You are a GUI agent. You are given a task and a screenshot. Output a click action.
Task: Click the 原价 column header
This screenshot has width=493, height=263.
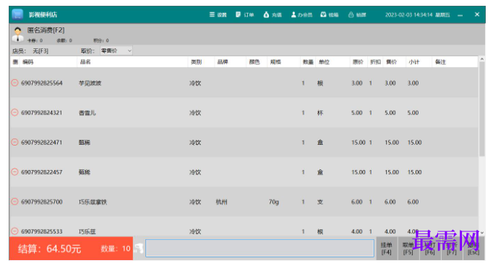click(358, 62)
